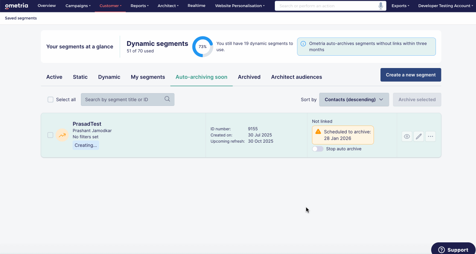Open Realtime in top navigation

pos(196,6)
